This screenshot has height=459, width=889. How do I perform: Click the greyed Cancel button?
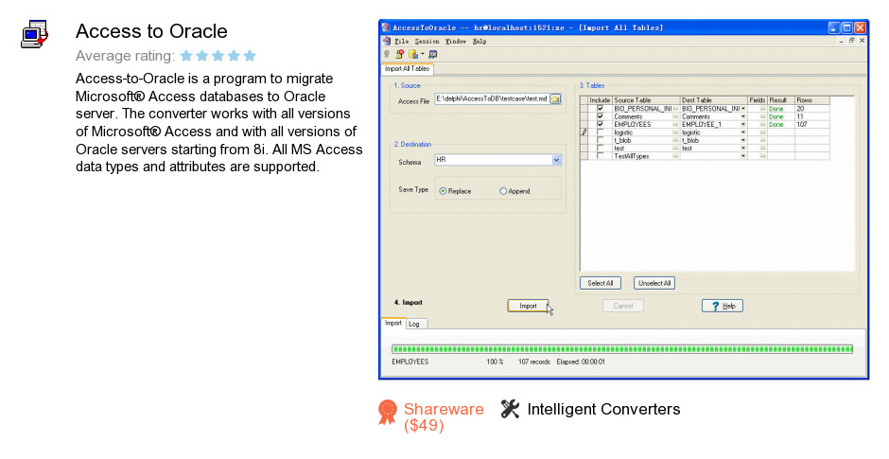click(x=623, y=306)
